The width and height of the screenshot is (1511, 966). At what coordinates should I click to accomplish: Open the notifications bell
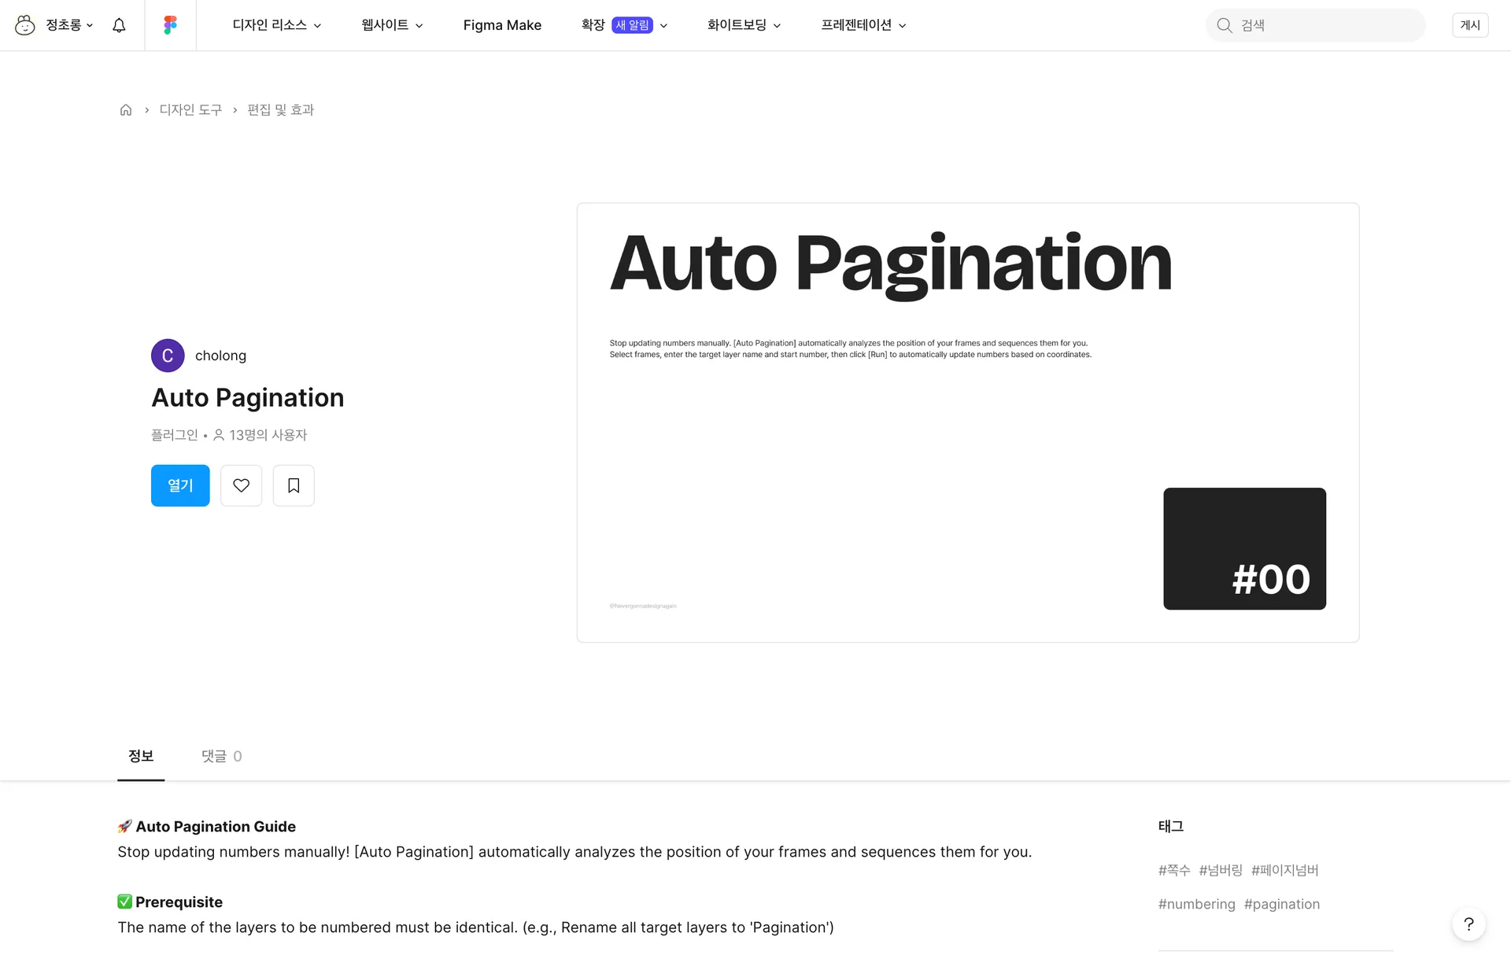[x=119, y=25]
